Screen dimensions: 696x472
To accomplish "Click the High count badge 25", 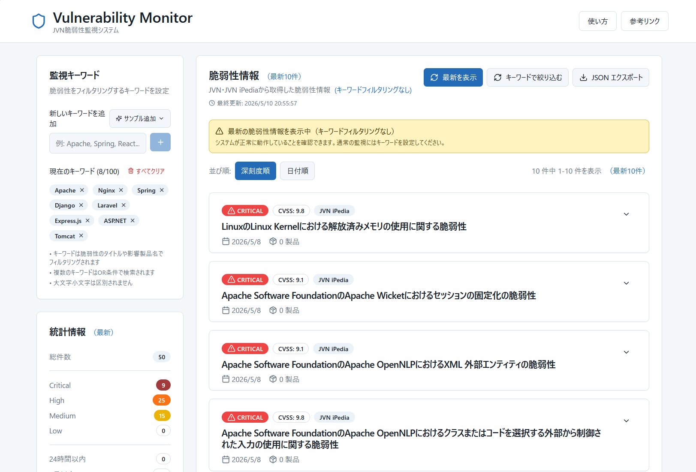I will tap(162, 400).
